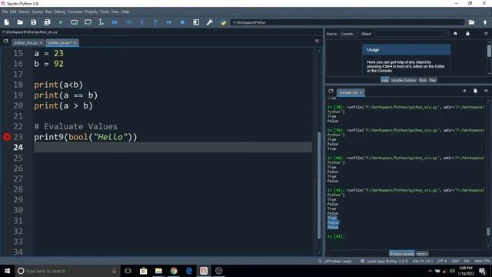Maximize the current pane
The width and height of the screenshot is (492, 277).
[196, 22]
